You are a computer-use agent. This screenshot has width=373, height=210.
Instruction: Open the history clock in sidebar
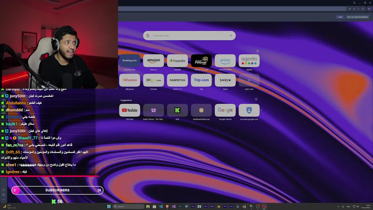[3, 195]
